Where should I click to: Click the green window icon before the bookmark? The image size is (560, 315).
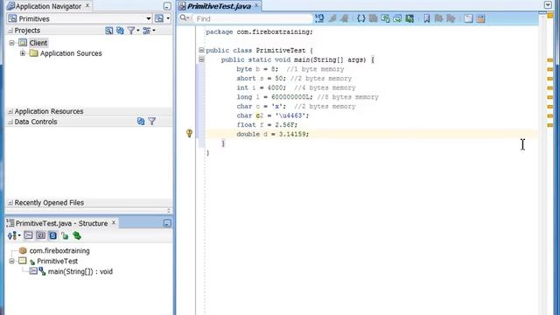409,18
